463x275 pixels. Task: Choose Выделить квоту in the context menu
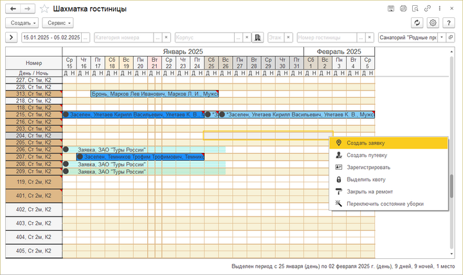[x=388, y=179]
